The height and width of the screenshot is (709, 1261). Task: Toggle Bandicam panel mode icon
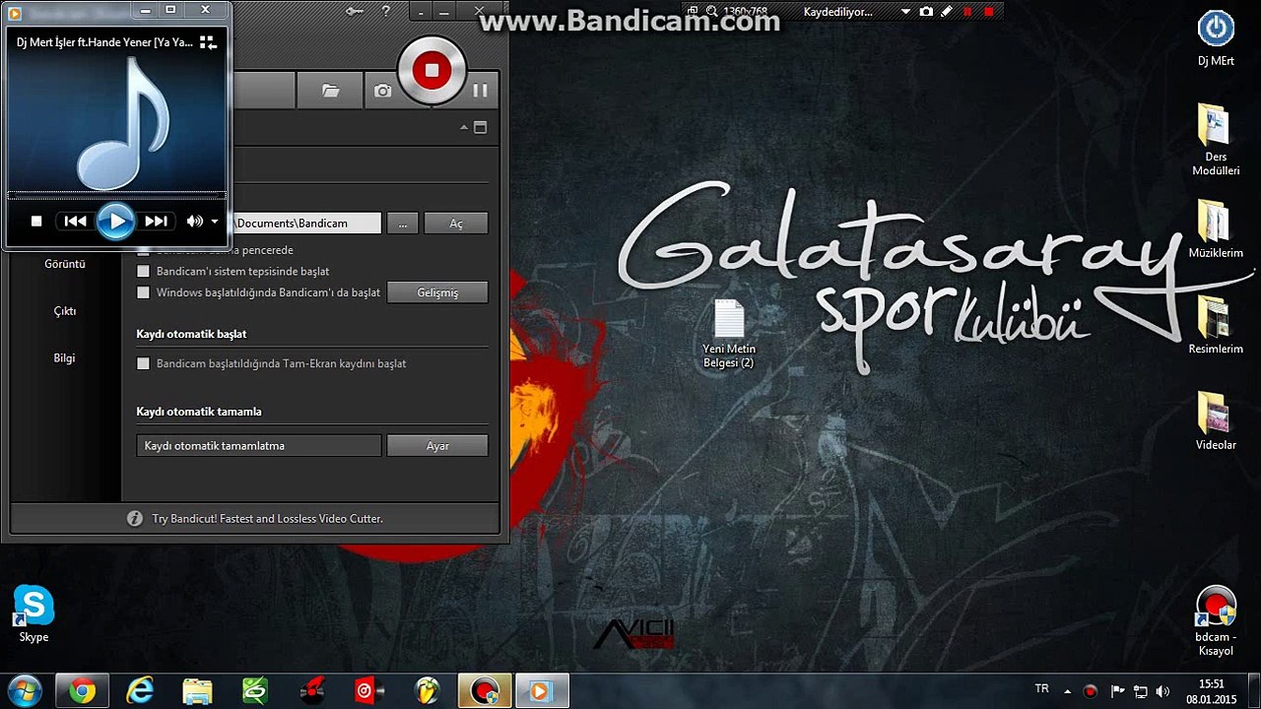(481, 127)
